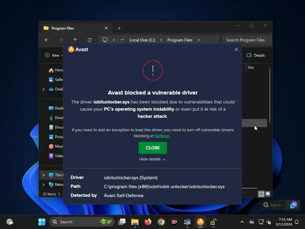The height and width of the screenshot is (229, 305).
Task: Open the screen recorder taskbar icon
Action: click(174, 222)
